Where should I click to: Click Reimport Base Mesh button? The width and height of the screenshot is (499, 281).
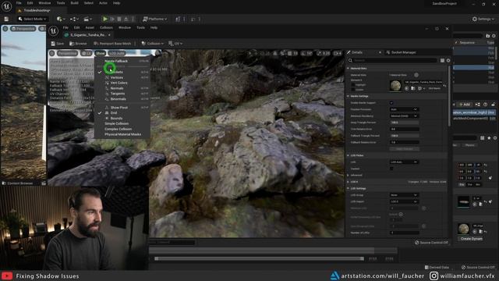click(x=112, y=44)
